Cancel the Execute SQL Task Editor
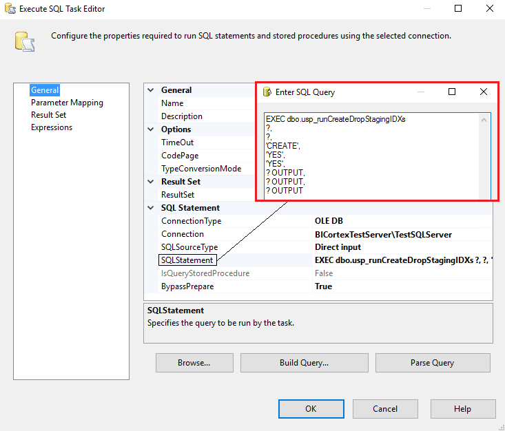Screen dimensions: 505x431 (385, 409)
